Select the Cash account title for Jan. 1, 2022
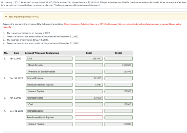 [x=49, y=59]
